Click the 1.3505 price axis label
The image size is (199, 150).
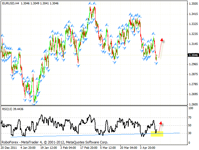click(x=193, y=4)
